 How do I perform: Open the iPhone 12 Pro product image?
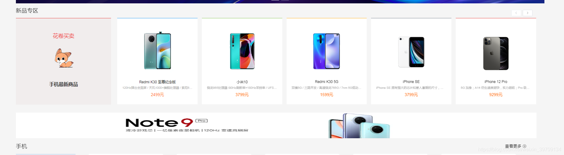point(496,53)
